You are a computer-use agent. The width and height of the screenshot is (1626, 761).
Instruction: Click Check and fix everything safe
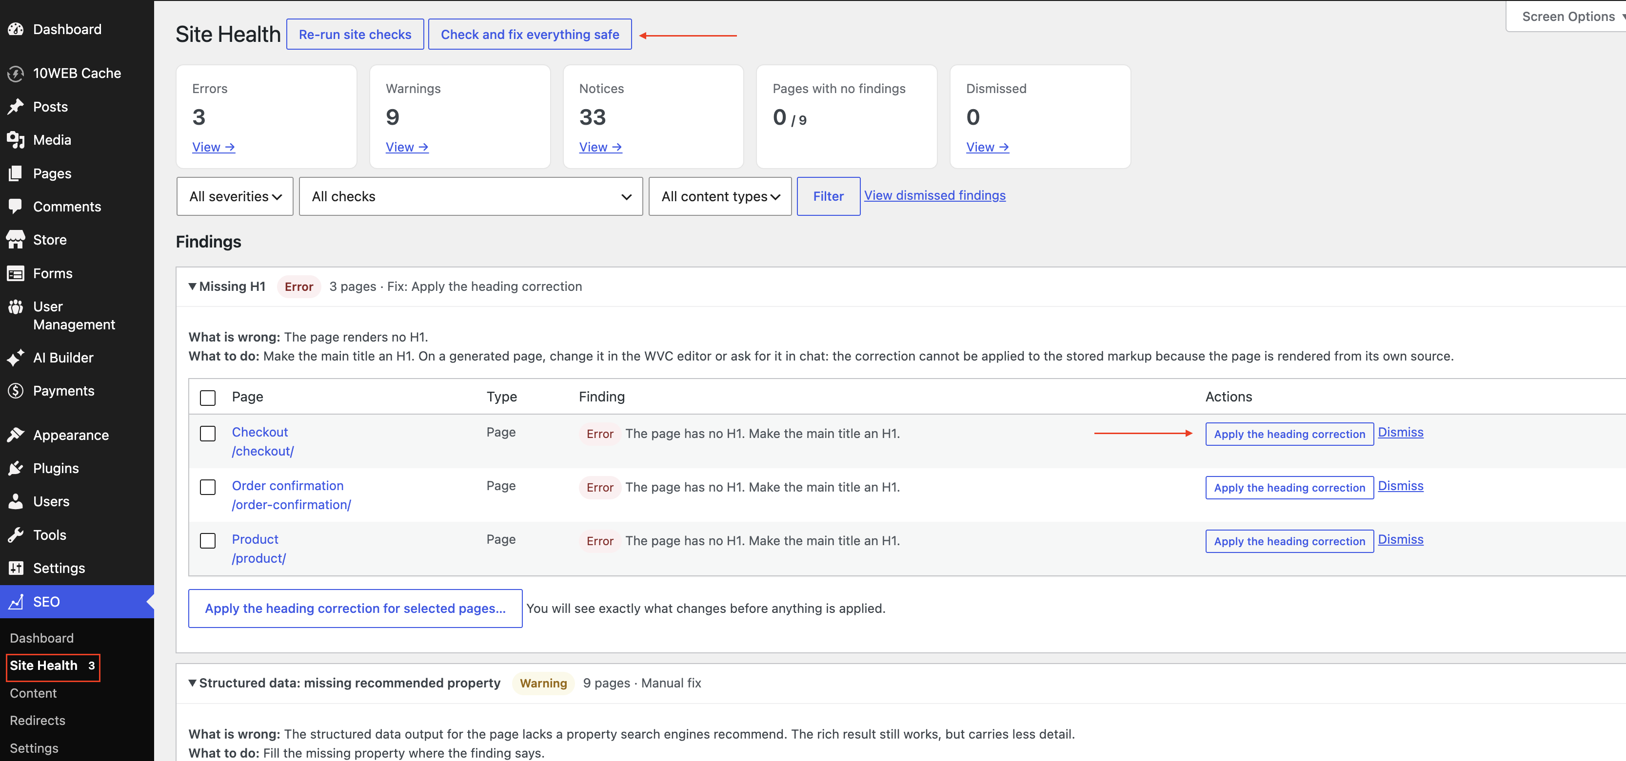tap(530, 35)
